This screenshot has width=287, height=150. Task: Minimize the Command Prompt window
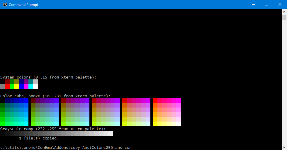coord(253,4)
